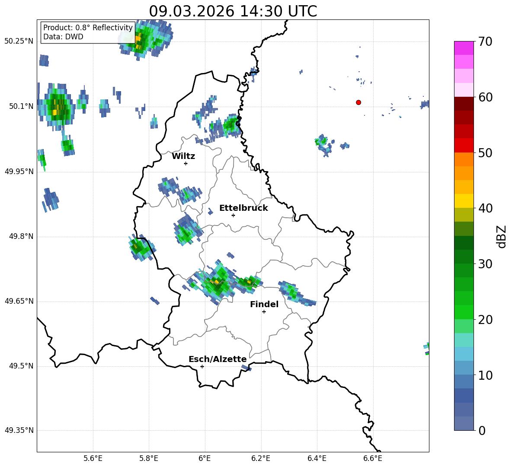The width and height of the screenshot is (512, 467).
Task: Click the Ettelbruck station cross marker
Action: click(x=233, y=215)
